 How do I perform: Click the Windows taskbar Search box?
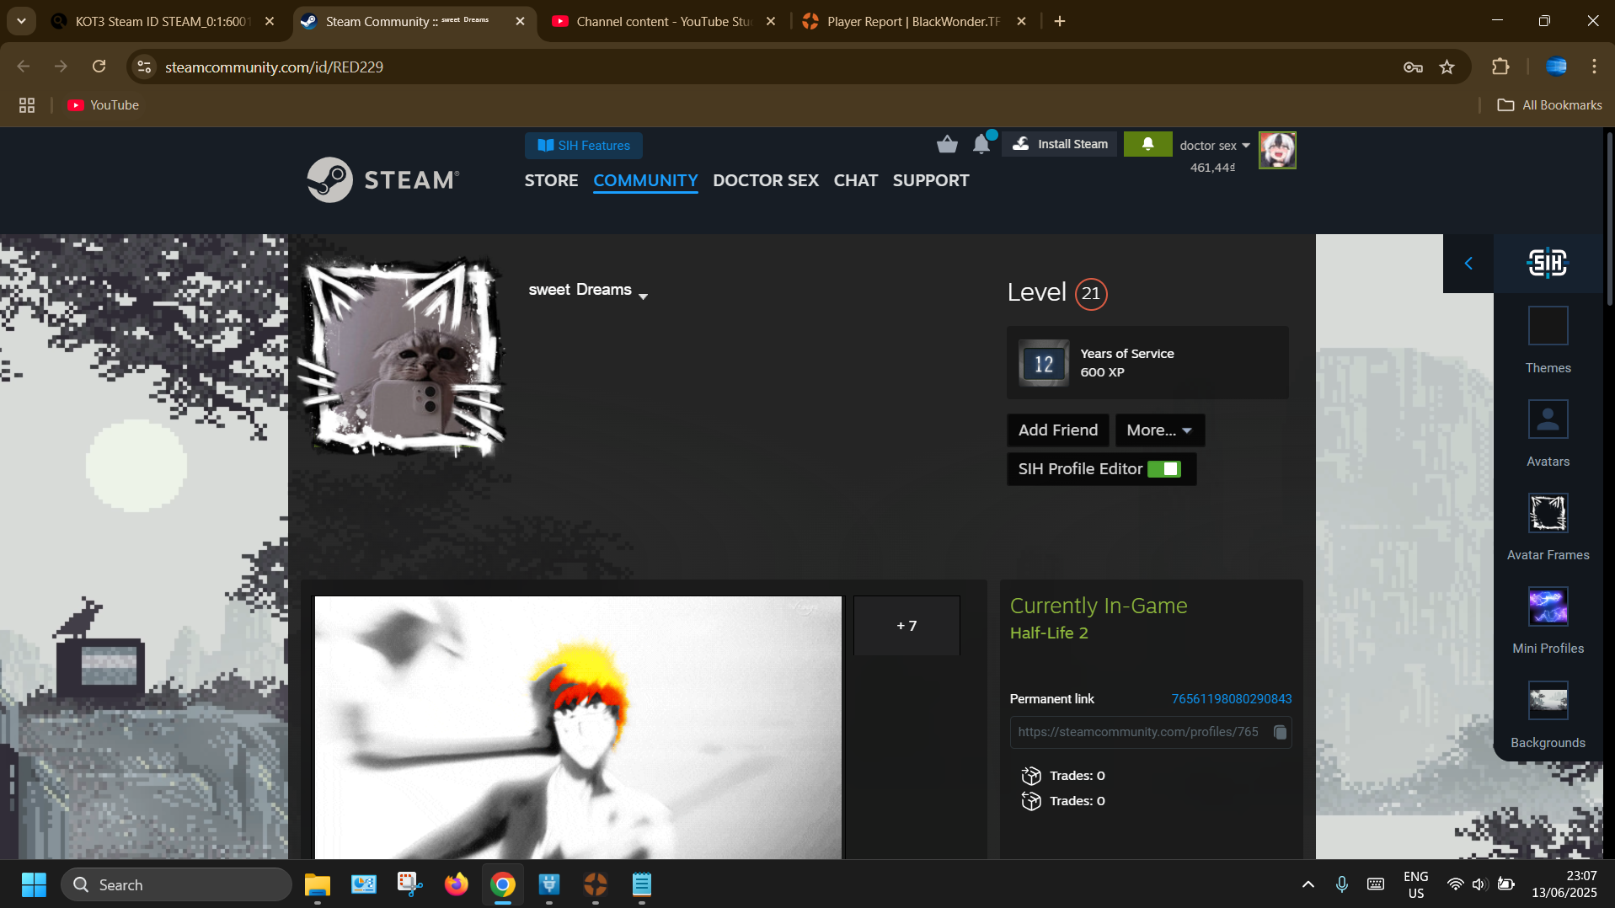(177, 884)
